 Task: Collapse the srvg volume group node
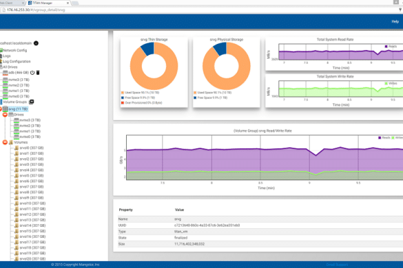pos(1,109)
